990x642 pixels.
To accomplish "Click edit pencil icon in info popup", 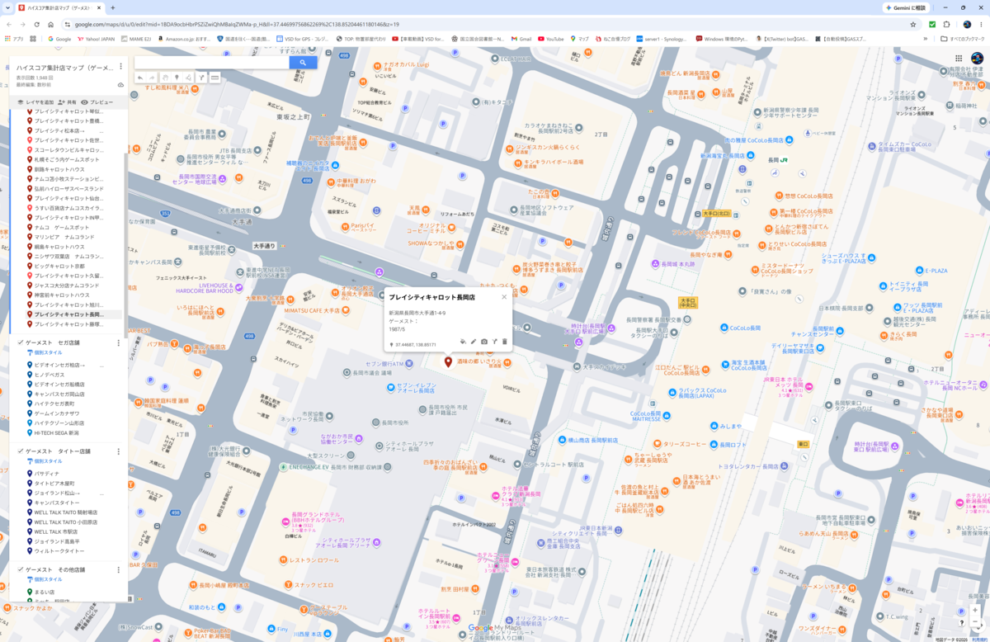I will click(474, 341).
